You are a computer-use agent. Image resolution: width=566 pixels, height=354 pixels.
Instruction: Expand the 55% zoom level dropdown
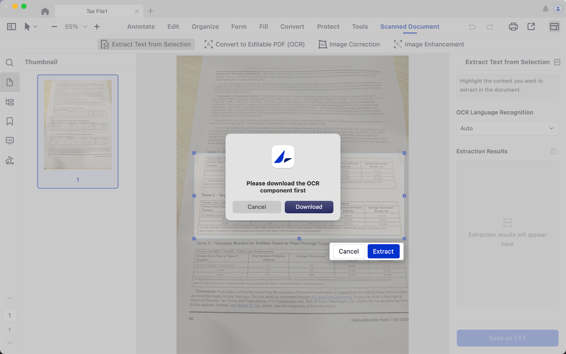click(x=85, y=27)
